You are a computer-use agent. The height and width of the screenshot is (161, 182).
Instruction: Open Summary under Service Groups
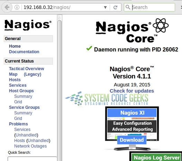[x=23, y=113]
